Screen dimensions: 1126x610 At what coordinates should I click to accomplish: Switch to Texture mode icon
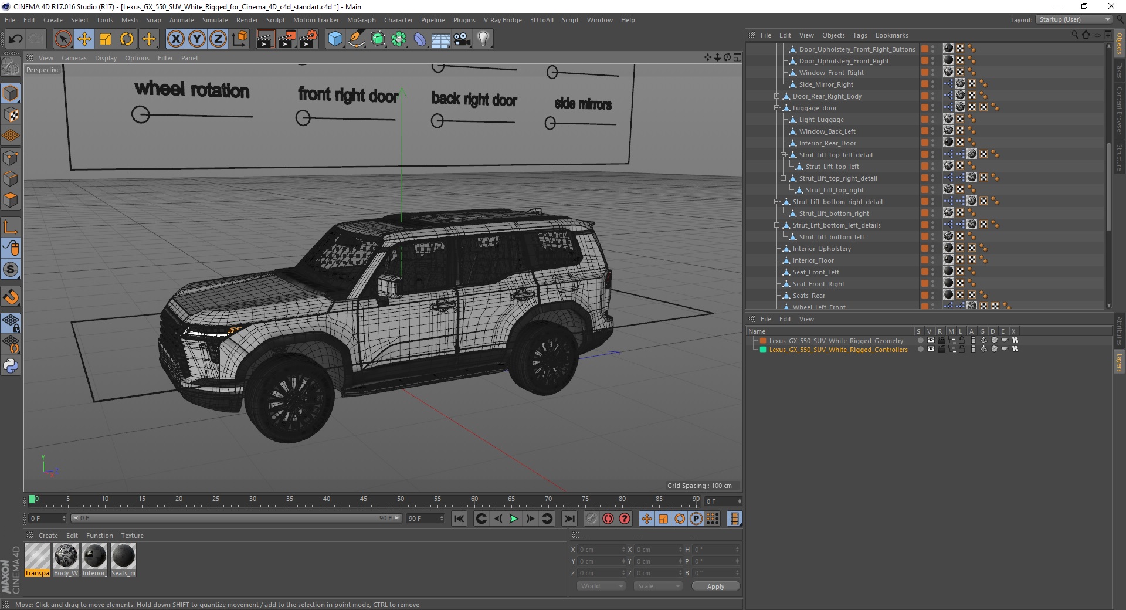(x=11, y=115)
